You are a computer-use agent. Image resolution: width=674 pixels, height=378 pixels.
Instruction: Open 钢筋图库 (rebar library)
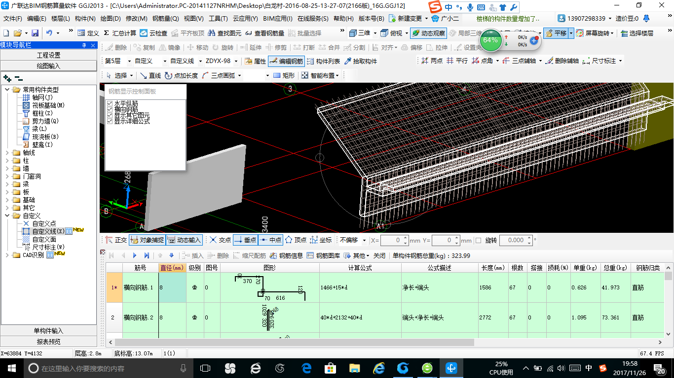[x=323, y=255]
